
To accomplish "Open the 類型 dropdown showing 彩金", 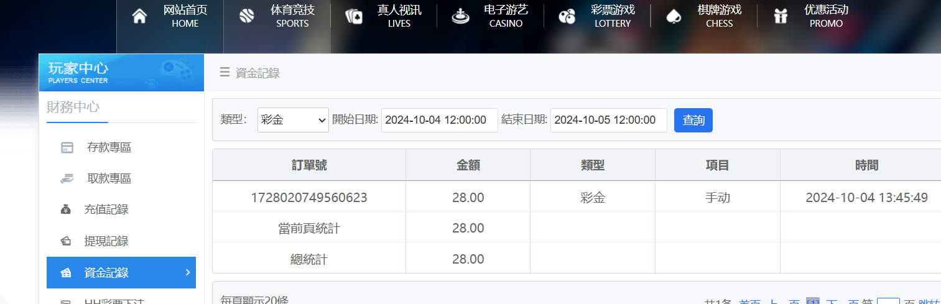I will [293, 120].
